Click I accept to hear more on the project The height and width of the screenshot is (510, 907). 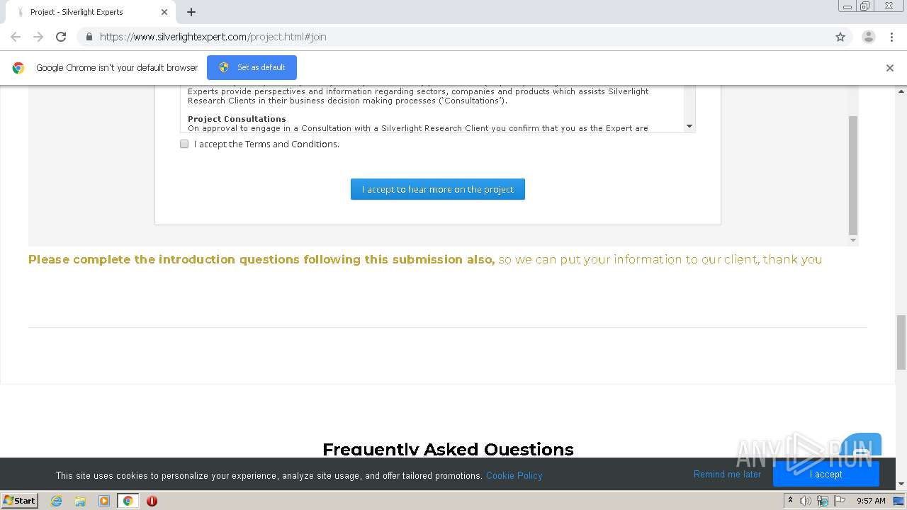pos(438,189)
